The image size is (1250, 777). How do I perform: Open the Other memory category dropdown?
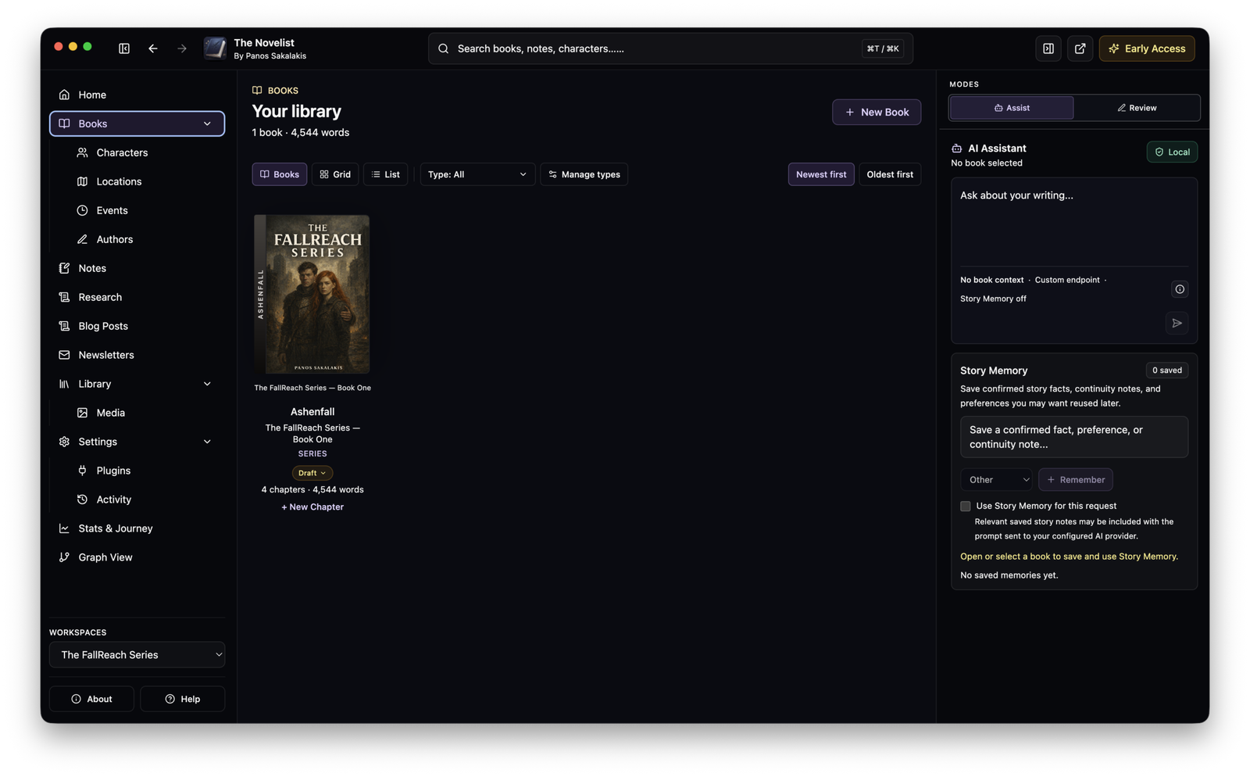996,480
